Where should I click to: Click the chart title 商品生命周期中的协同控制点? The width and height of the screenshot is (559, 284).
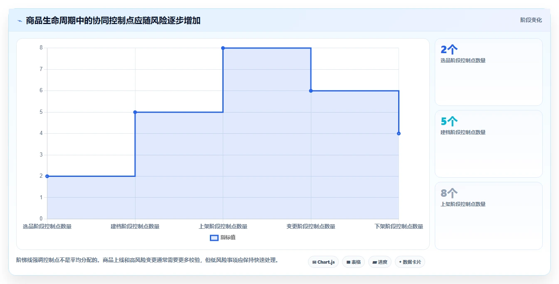point(113,20)
